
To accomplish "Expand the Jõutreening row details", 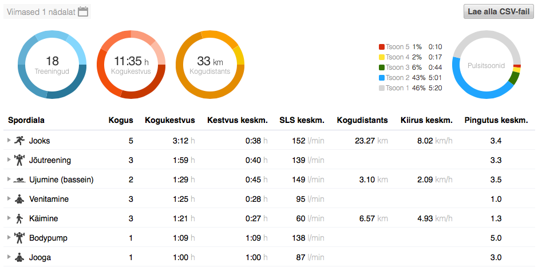I will point(9,160).
